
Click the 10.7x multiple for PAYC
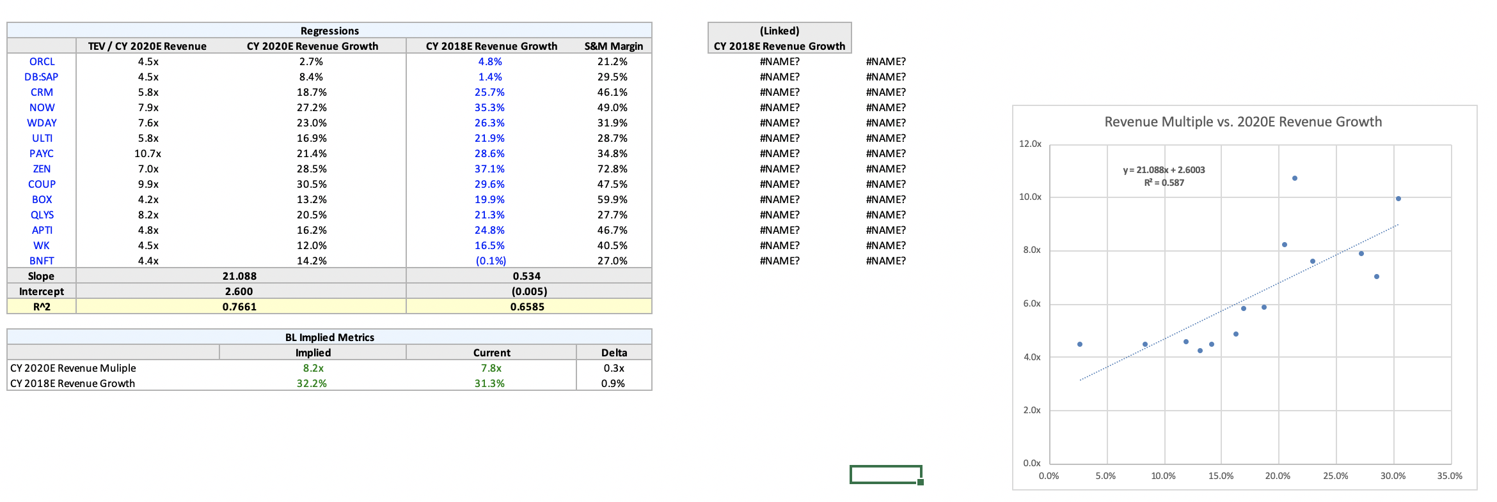(148, 153)
